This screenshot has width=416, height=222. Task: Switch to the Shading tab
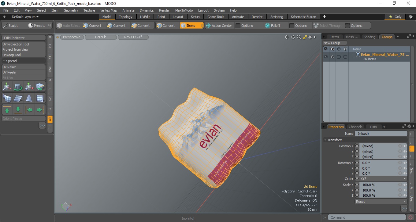point(370,37)
